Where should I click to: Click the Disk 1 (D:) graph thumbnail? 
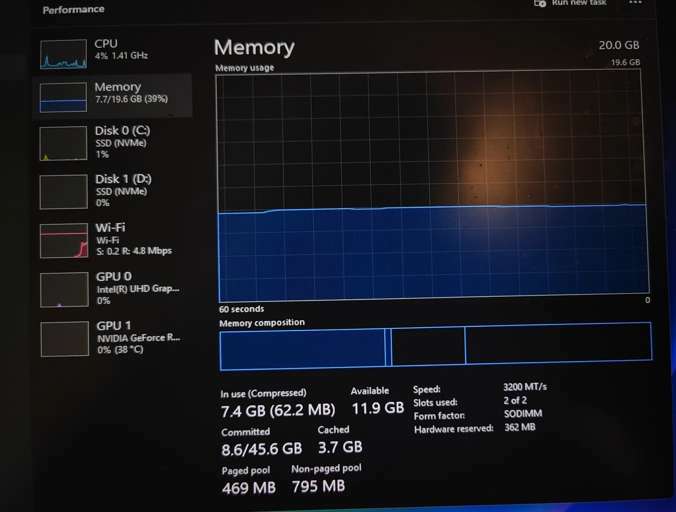point(64,191)
